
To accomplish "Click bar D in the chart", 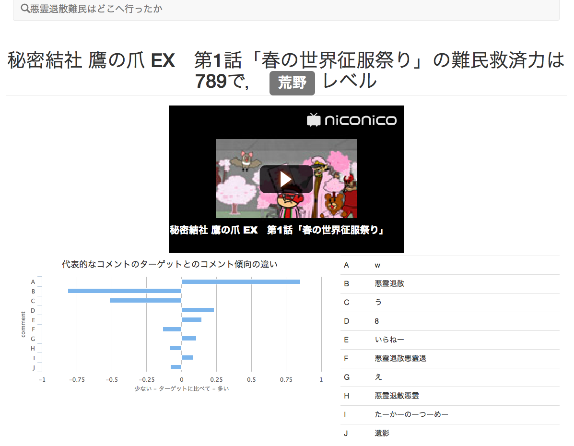I will coord(198,310).
